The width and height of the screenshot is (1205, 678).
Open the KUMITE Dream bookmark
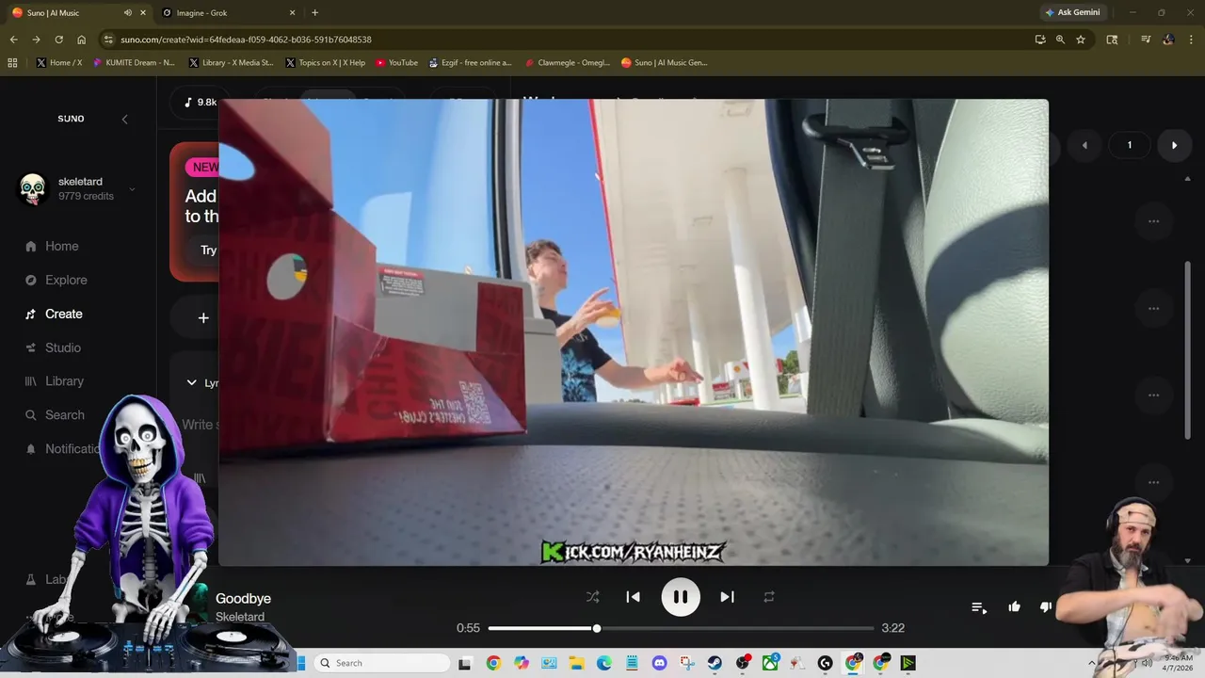(134, 63)
